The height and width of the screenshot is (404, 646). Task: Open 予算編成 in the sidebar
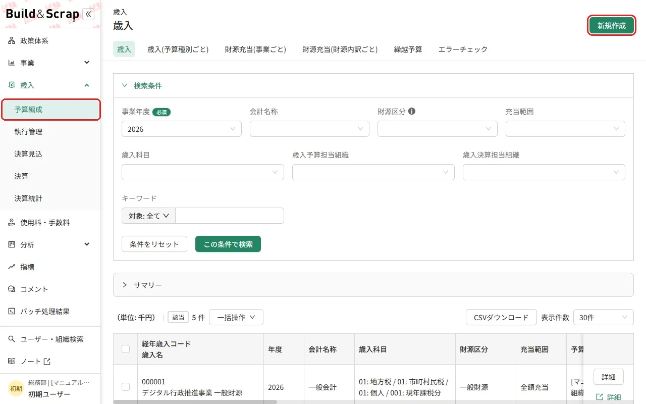pos(50,110)
